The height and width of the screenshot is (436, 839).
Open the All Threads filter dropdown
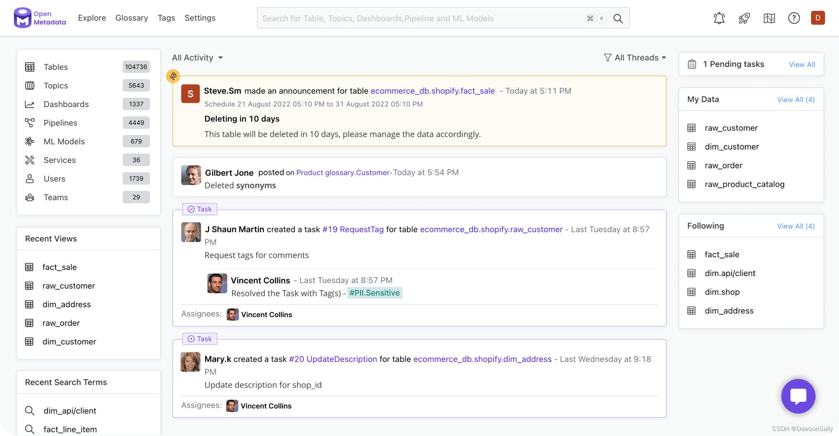coord(635,57)
